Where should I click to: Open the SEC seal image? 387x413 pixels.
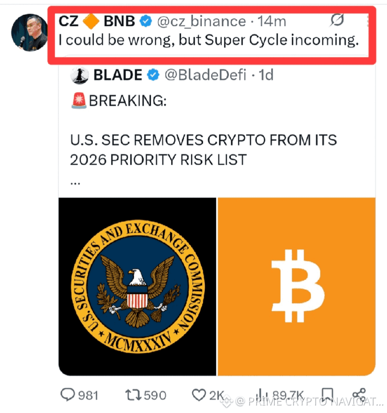pyautogui.click(x=137, y=286)
